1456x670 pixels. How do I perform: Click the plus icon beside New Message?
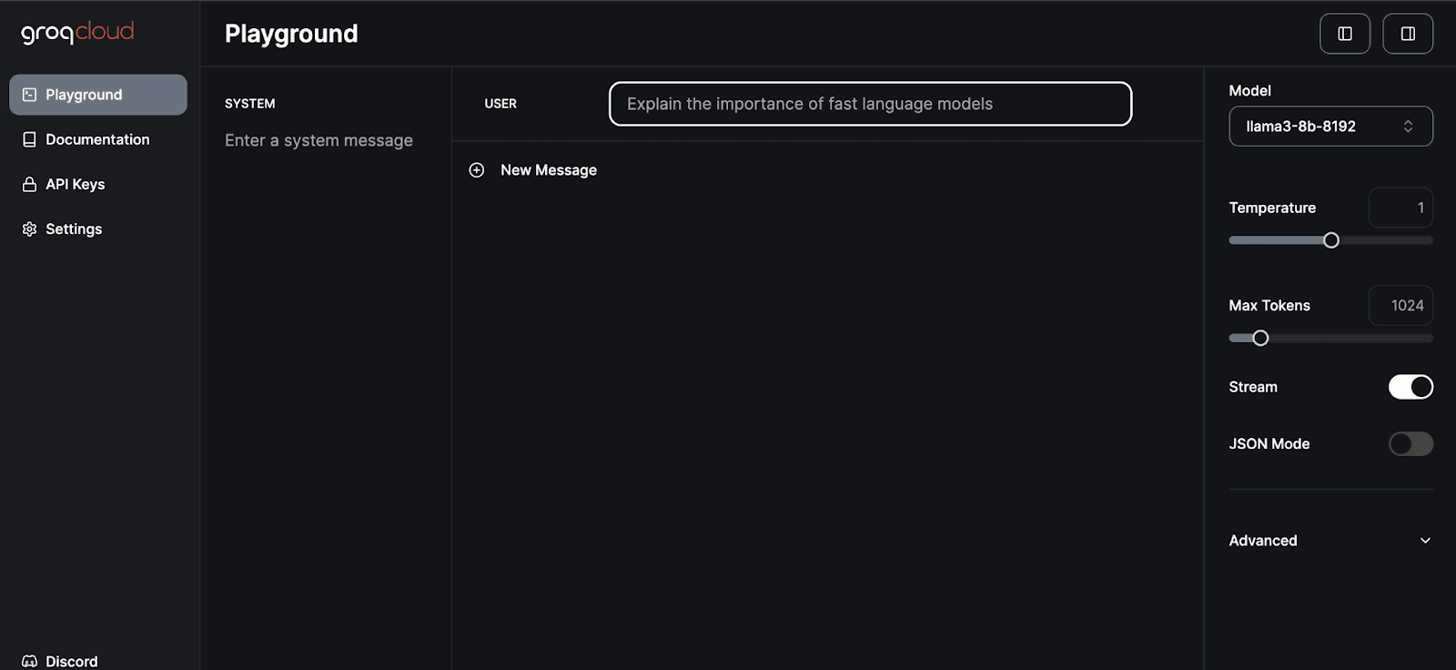(476, 170)
